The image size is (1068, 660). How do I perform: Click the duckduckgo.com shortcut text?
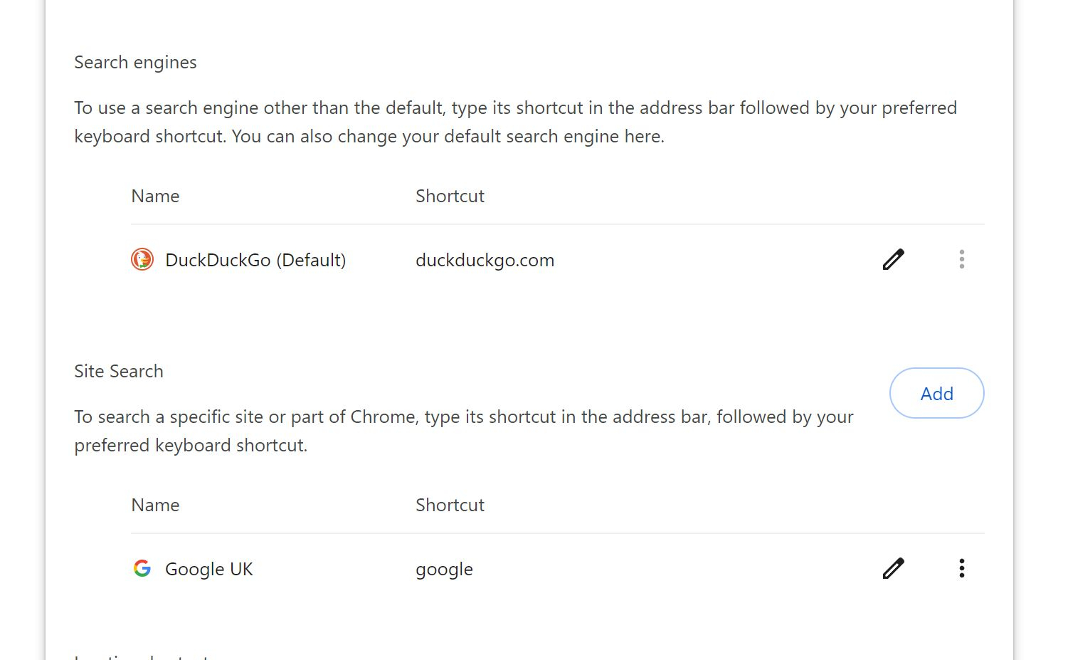(x=485, y=261)
